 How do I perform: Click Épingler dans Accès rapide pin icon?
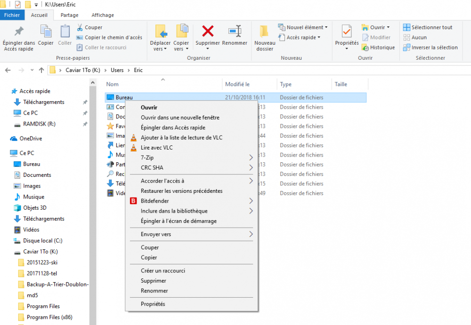click(x=19, y=32)
